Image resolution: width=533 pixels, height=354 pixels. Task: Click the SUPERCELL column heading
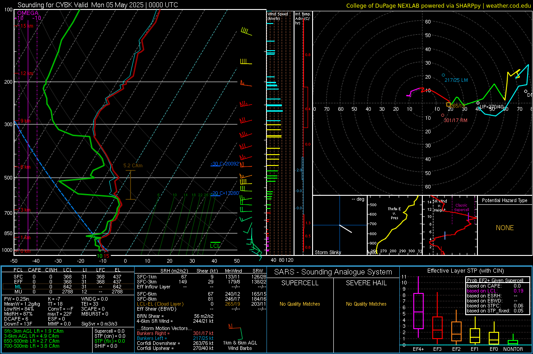coord(300,283)
